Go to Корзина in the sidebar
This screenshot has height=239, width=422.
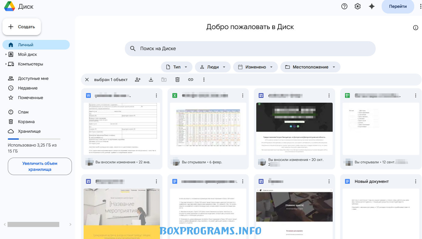(26, 122)
